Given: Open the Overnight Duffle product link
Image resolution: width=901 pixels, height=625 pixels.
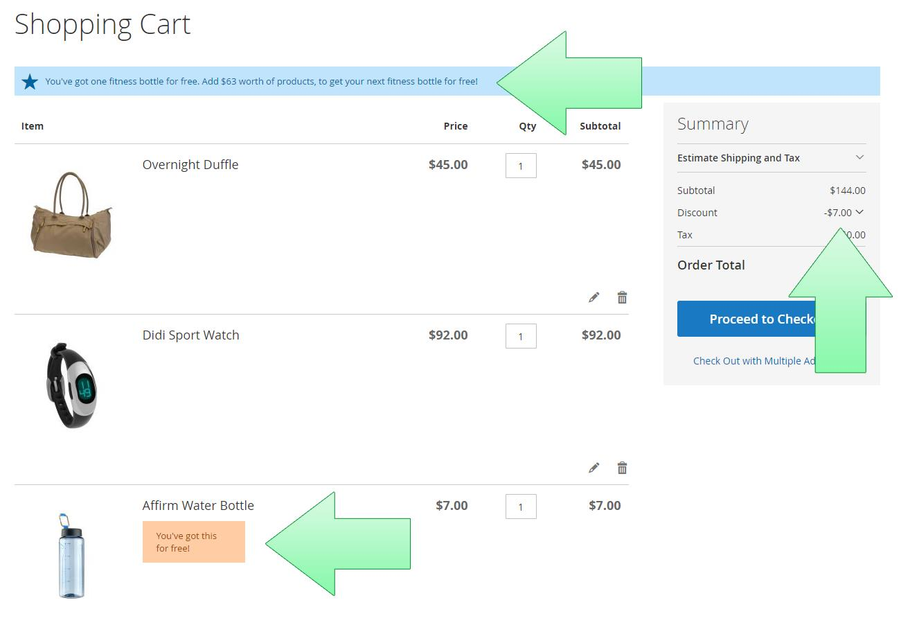Looking at the screenshot, I should click(190, 165).
